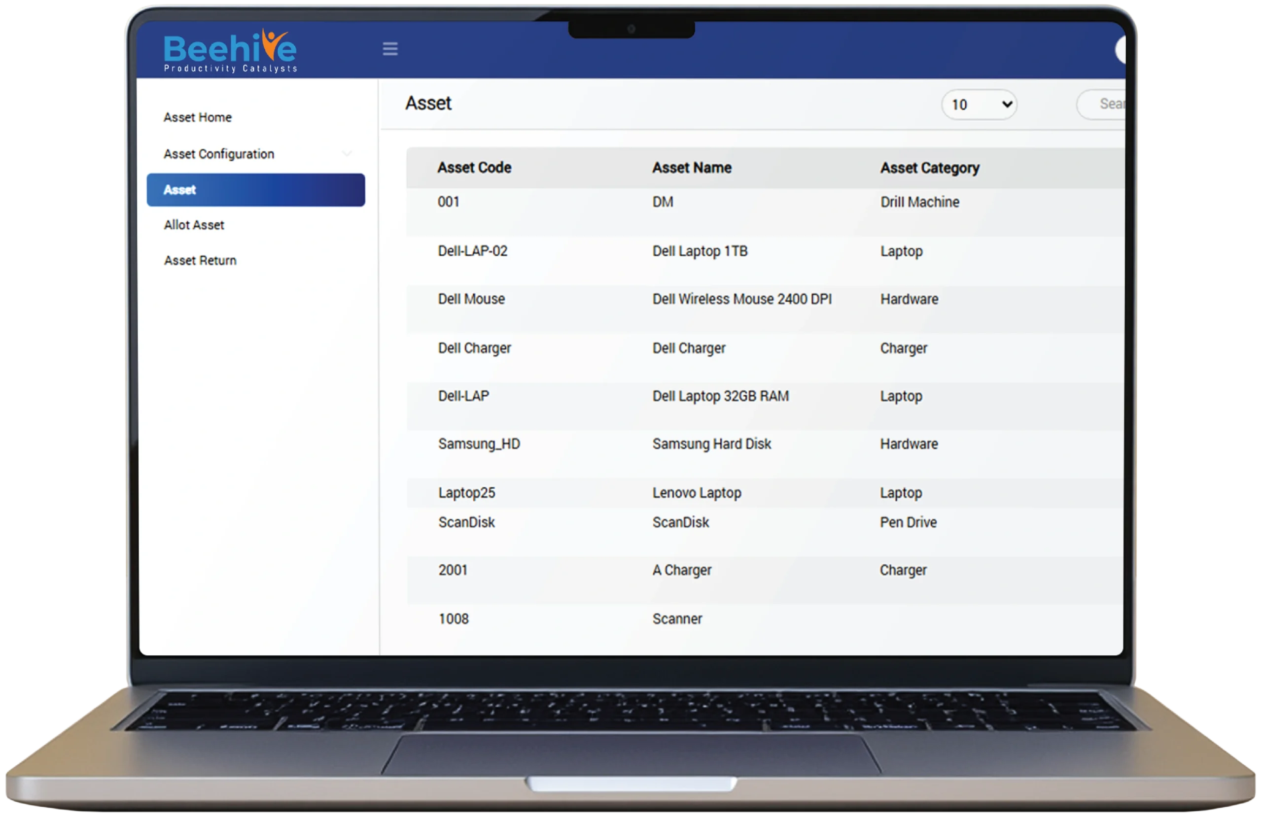
Task: Click the Drill Machine category cell
Action: click(x=919, y=202)
